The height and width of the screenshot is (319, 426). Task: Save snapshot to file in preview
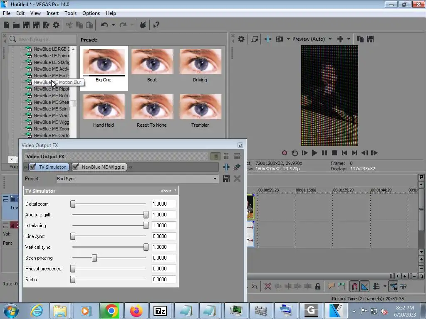pos(370,39)
